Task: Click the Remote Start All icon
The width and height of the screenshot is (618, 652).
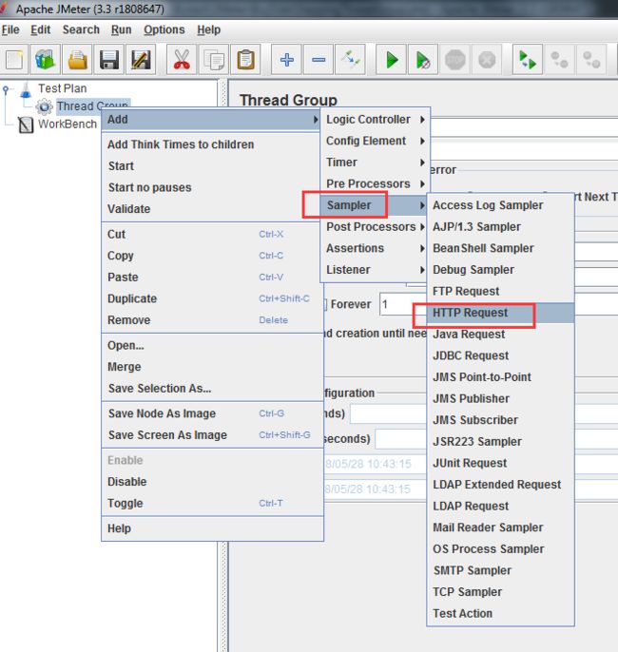Action: coord(528,60)
